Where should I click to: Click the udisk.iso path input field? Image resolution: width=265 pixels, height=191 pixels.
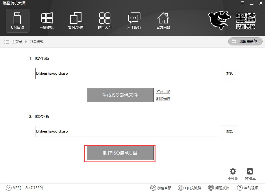pos(127,73)
